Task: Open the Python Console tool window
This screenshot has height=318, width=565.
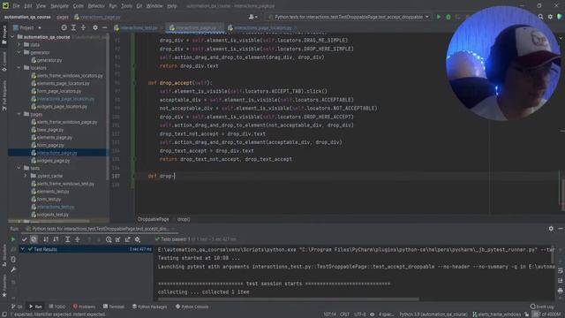Action: click(x=192, y=307)
